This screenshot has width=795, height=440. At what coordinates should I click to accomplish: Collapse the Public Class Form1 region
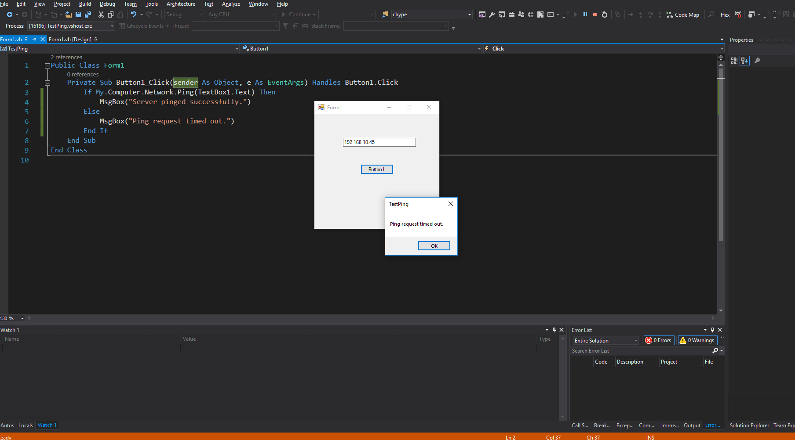tap(47, 66)
